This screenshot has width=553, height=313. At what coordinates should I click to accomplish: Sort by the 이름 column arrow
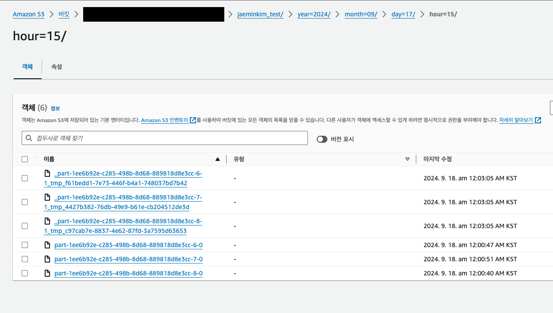pos(217,159)
